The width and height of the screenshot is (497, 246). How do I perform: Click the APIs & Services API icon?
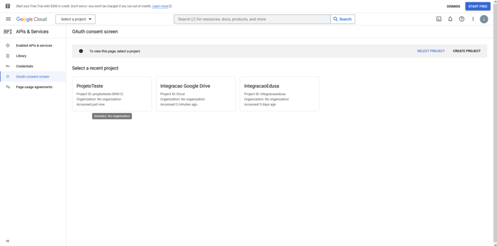pos(7,32)
